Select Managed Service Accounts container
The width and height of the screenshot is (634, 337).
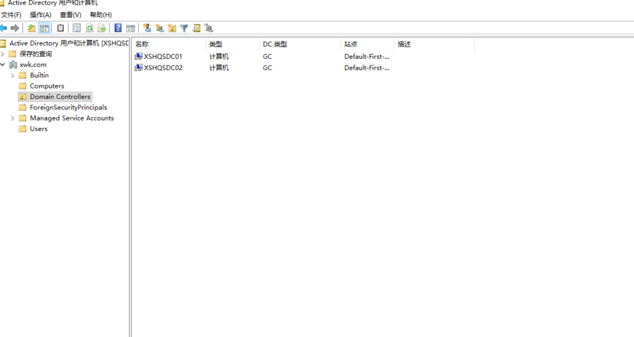(x=72, y=118)
